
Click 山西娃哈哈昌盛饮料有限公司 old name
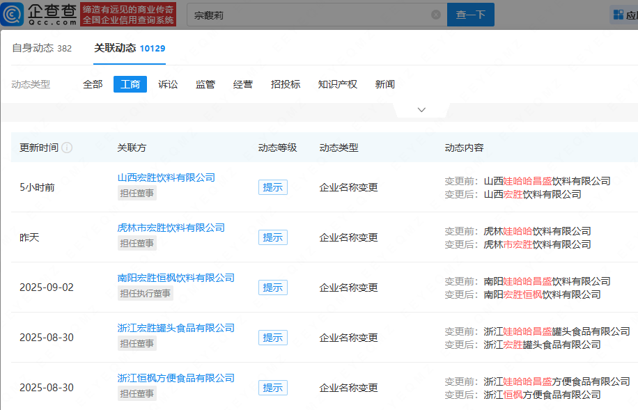[547, 181]
